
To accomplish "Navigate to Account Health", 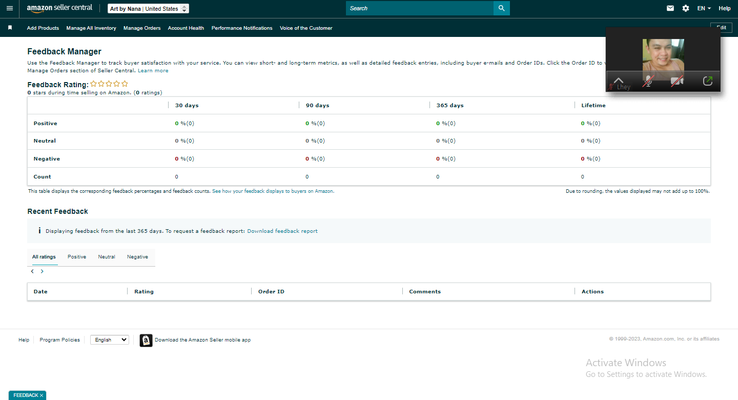I will click(x=186, y=28).
